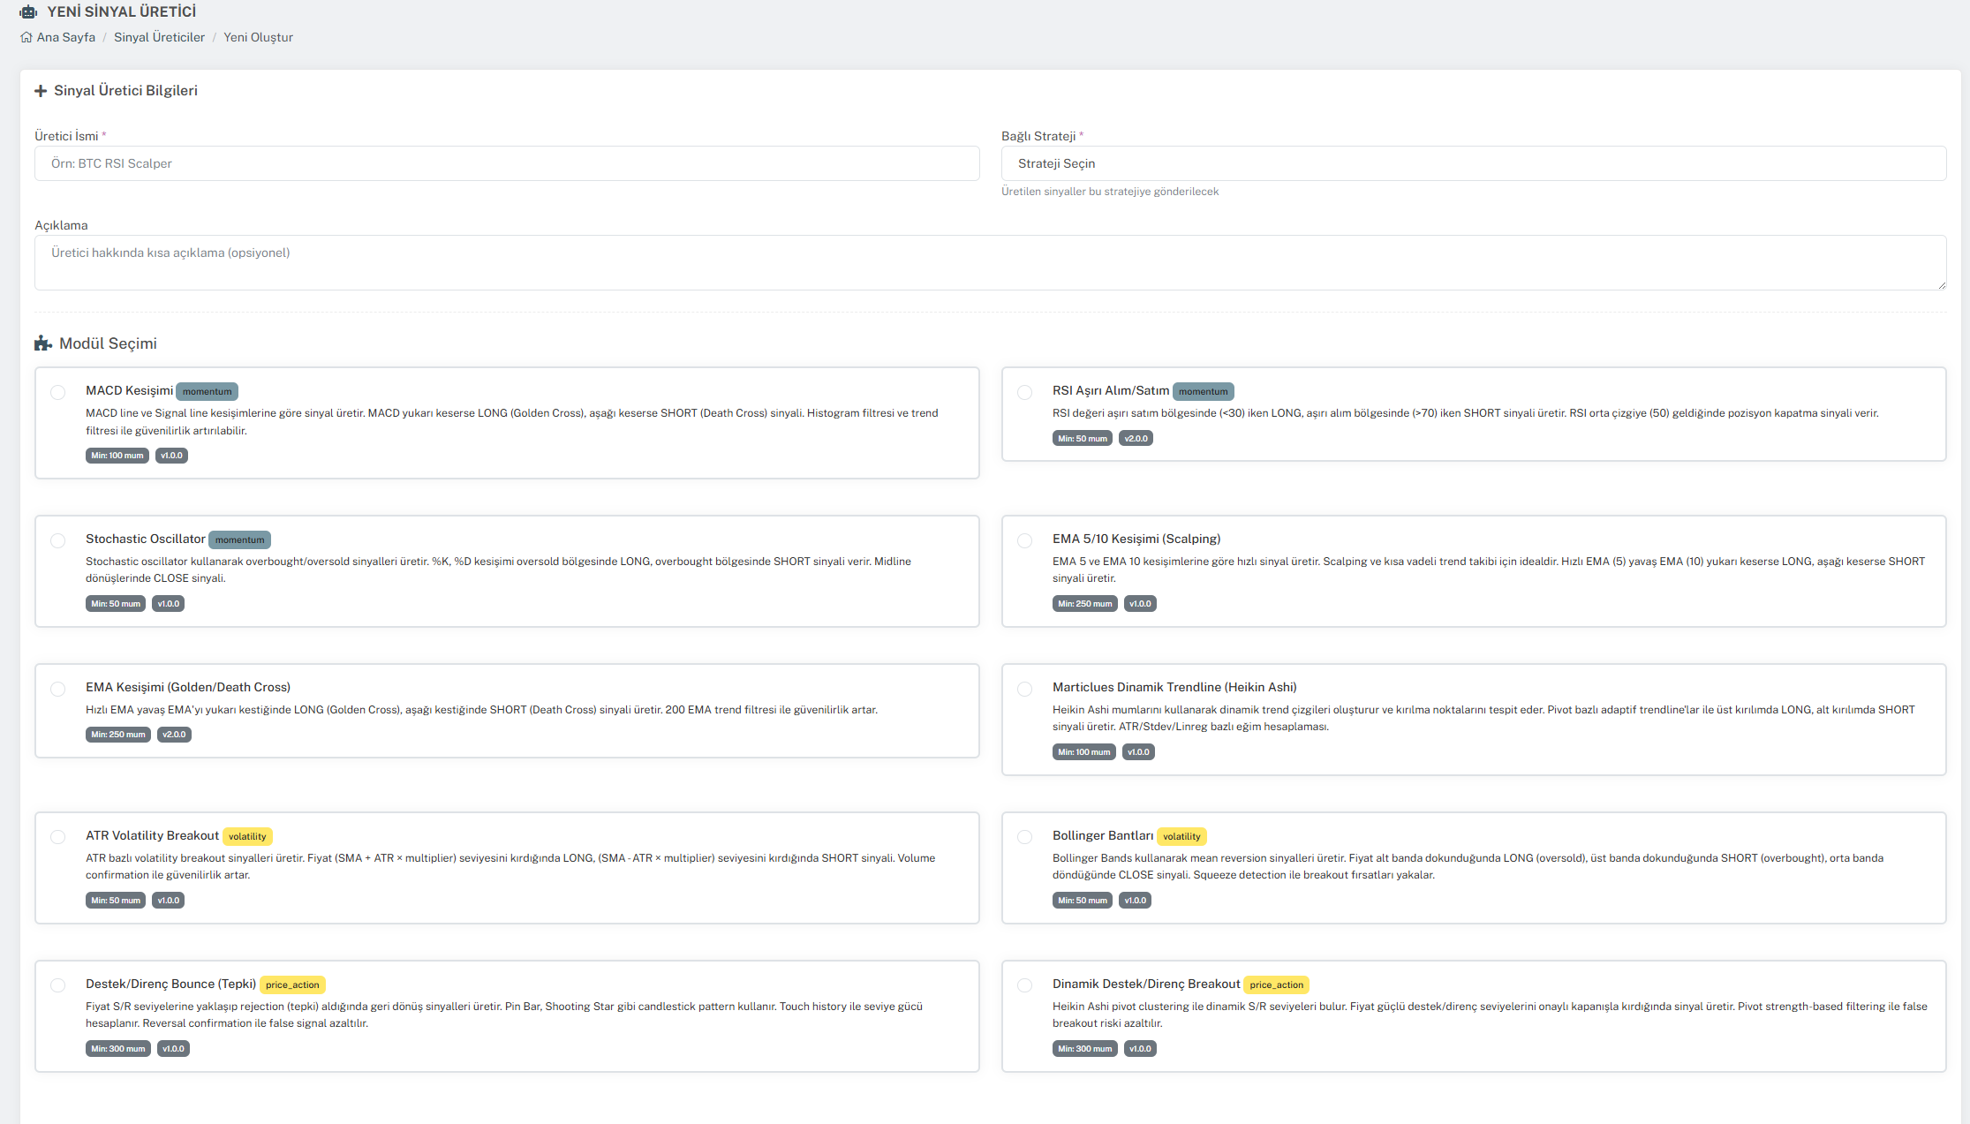Go to Ana Sayfa breadcrumb link
Viewport: 1970px width, 1124px height.
(x=65, y=37)
